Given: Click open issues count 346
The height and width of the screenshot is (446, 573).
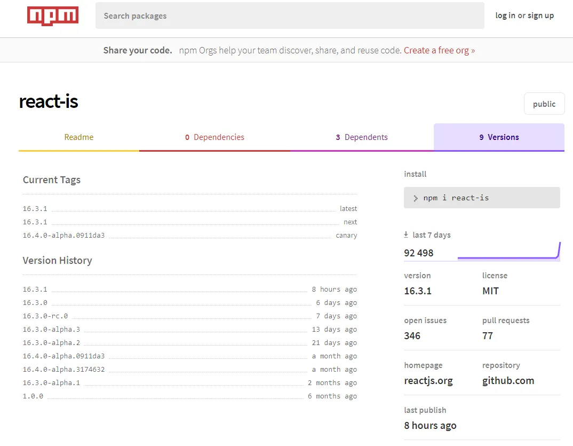Looking at the screenshot, I should coord(412,336).
